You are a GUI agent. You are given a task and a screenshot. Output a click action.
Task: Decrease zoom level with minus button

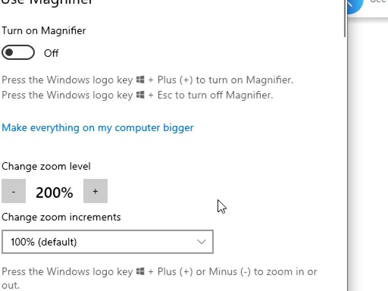(x=14, y=191)
